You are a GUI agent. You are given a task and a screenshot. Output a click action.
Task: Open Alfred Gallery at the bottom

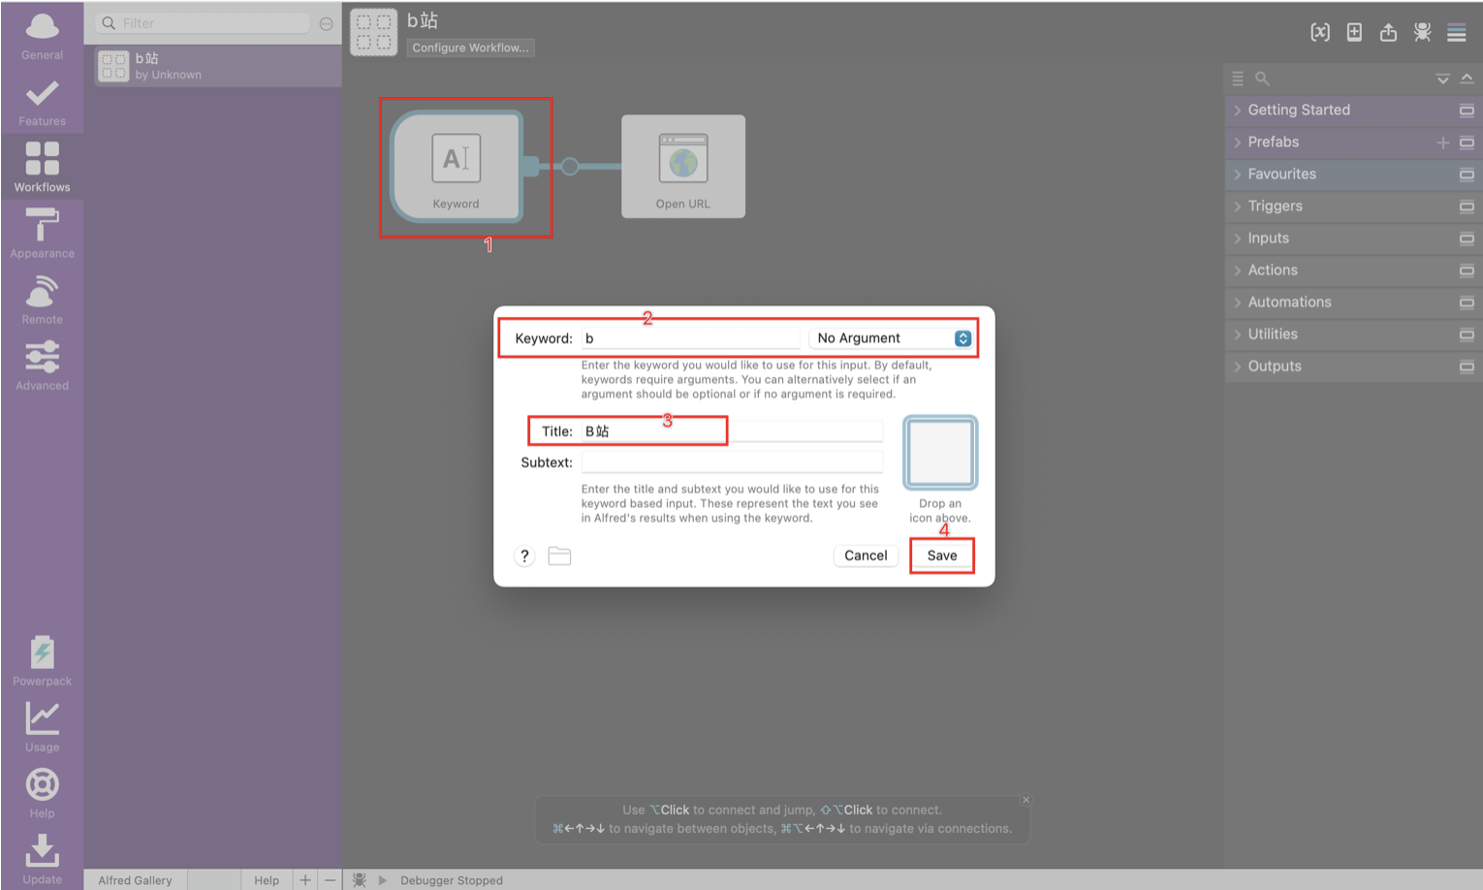coord(135,880)
